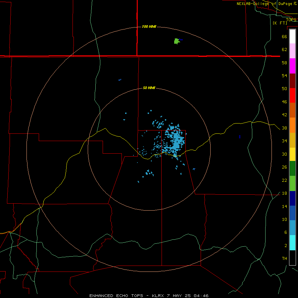
Task: Click the legend value '66'
Action: point(284,36)
